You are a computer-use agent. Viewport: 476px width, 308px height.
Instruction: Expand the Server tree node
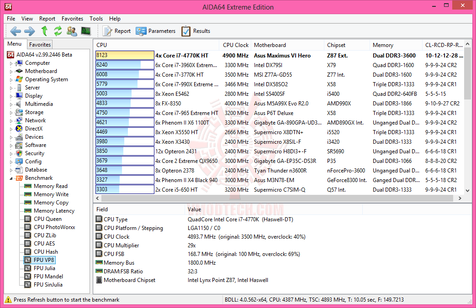click(x=11, y=88)
